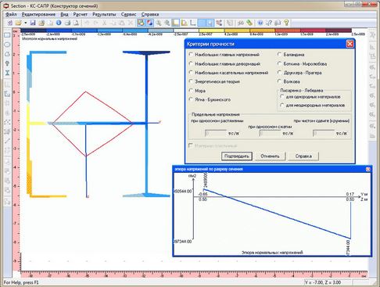Choose the I-beam profile tool in sidebar

7,73
